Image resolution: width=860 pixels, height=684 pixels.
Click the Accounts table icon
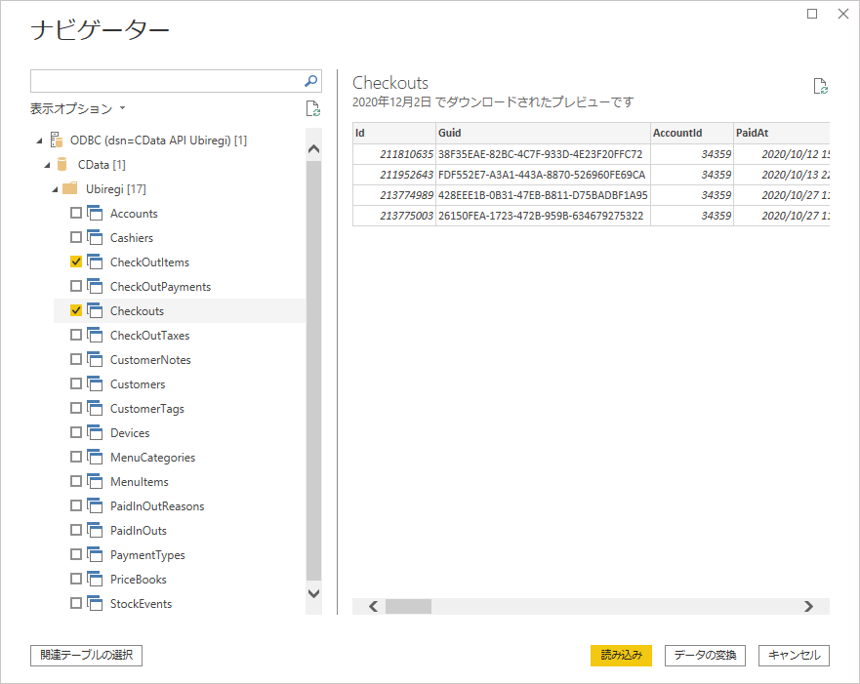click(x=95, y=214)
